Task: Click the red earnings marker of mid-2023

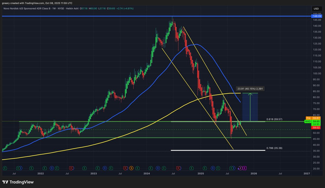Action: [125, 168]
